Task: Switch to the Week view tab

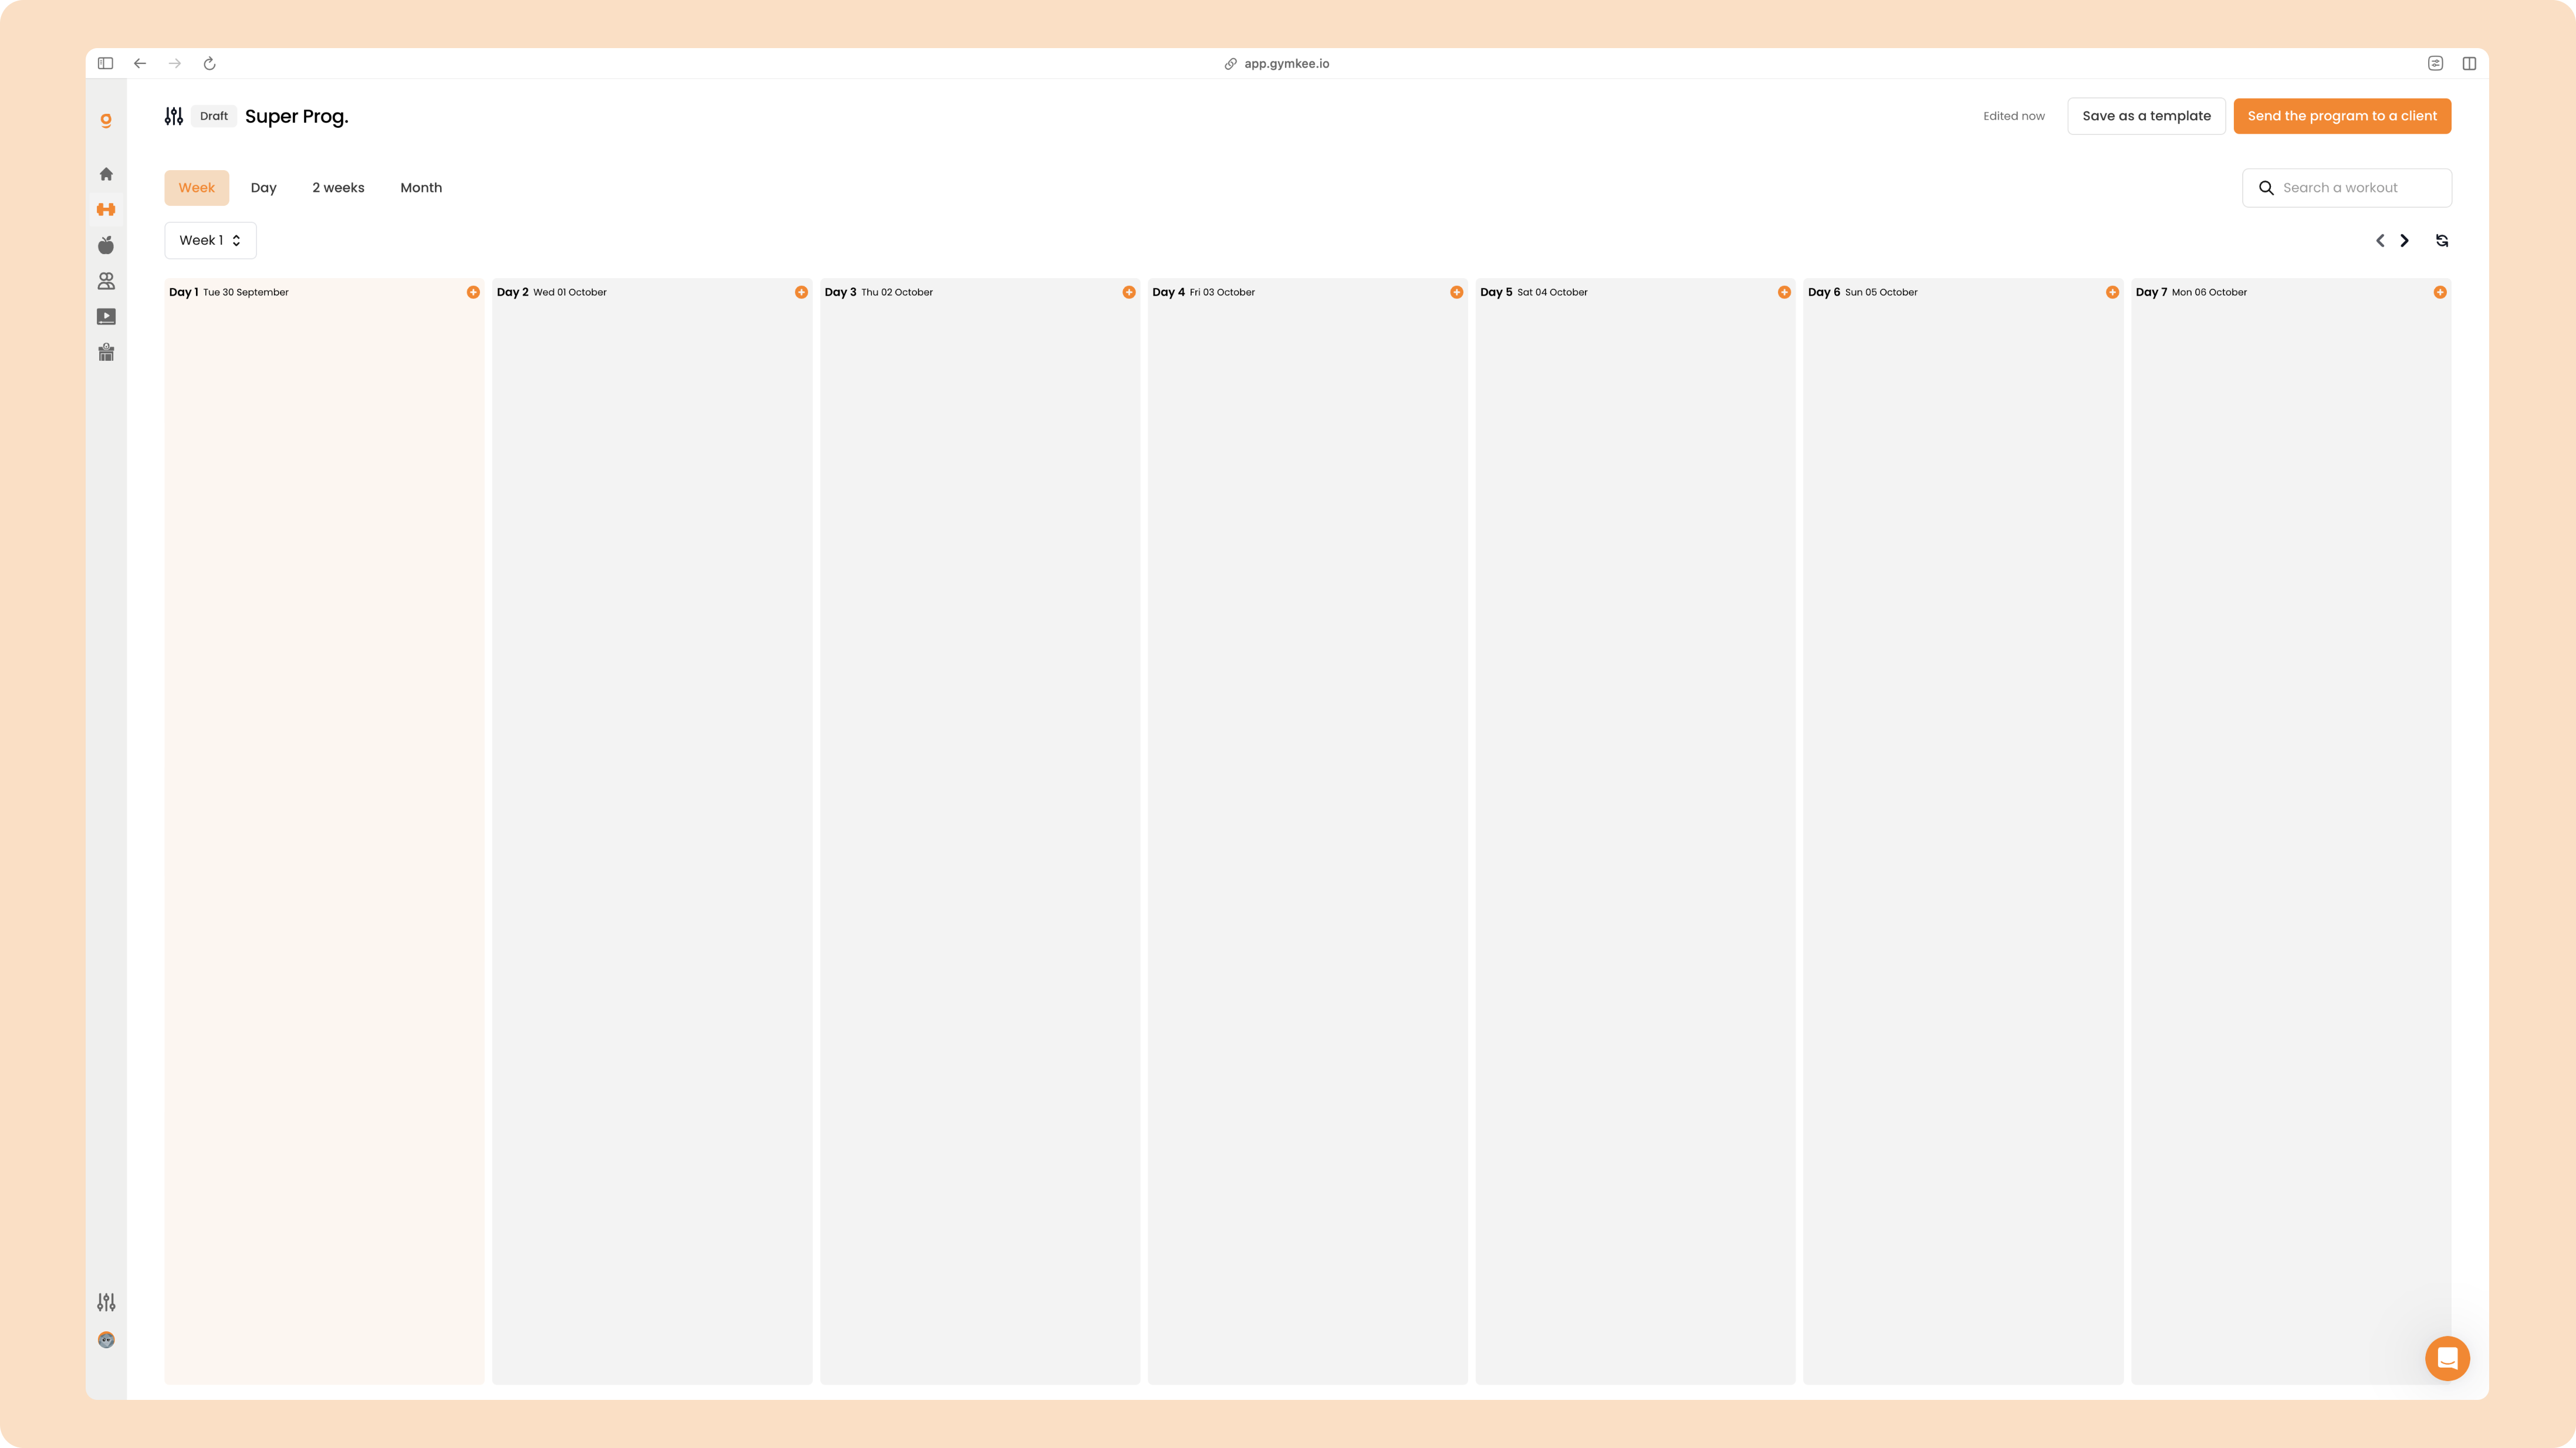Action: coord(197,188)
